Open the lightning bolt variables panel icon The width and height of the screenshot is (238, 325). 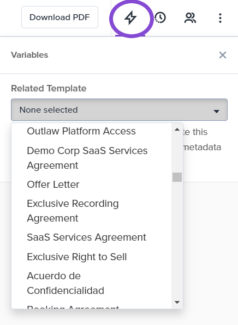tap(130, 18)
